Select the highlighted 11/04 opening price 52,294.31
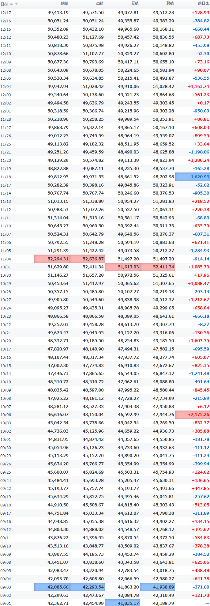Image resolution: width=210 pixels, height=606 pixels. point(52,259)
